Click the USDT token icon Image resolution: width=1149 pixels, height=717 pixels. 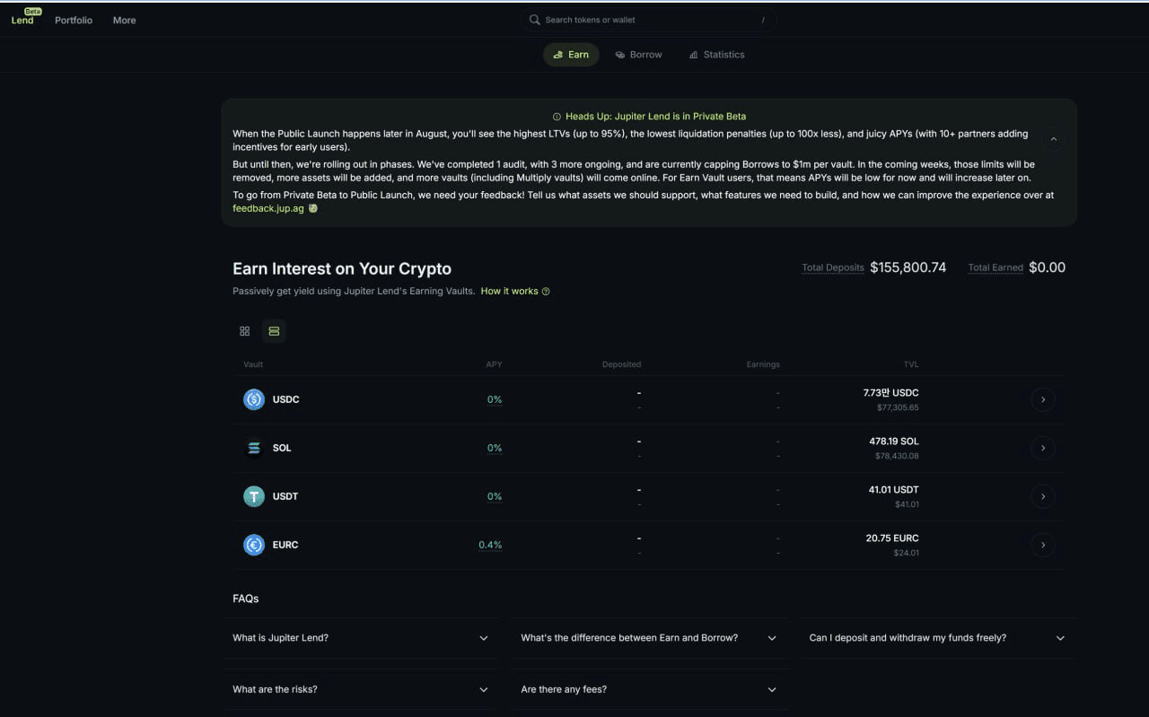[254, 496]
